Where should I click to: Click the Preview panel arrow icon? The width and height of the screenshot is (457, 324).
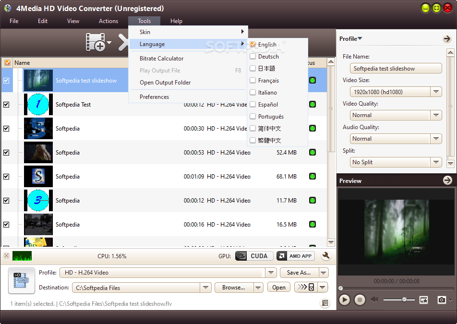pyautogui.click(x=447, y=180)
